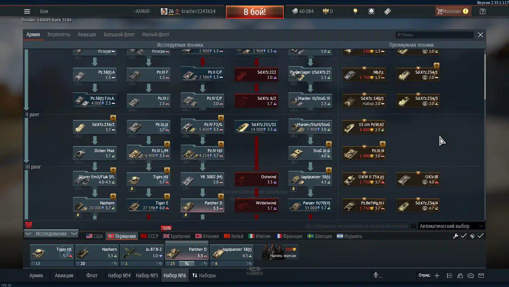Select the Британия country tab

(177, 236)
